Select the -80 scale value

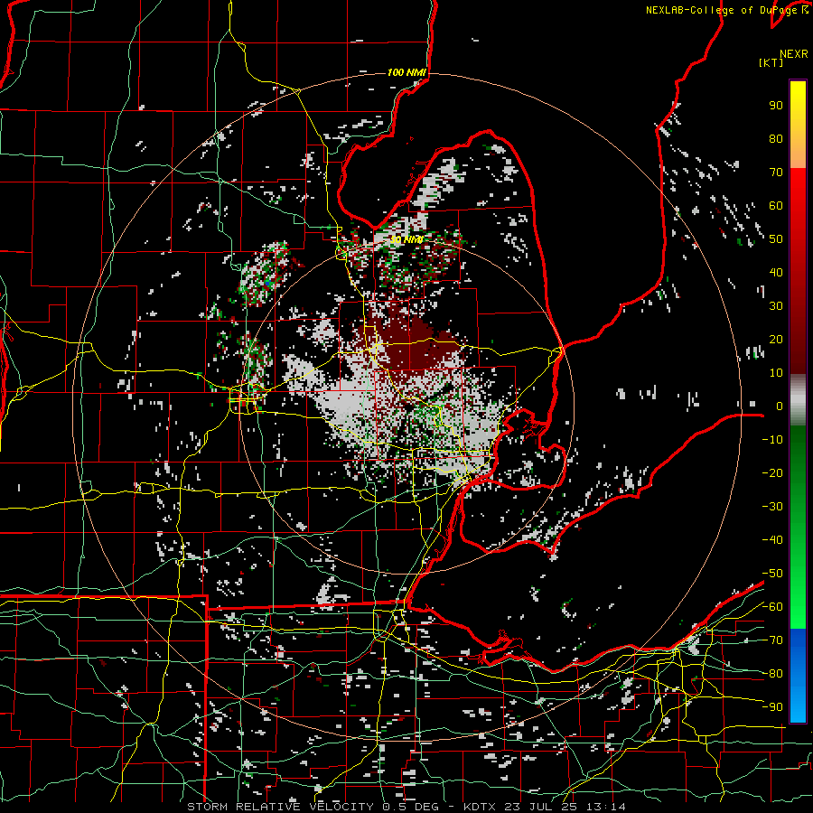tap(772, 674)
